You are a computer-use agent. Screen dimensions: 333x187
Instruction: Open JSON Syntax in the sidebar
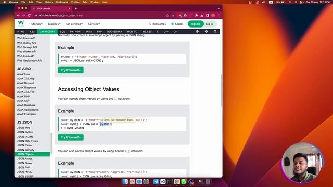tap(25, 132)
